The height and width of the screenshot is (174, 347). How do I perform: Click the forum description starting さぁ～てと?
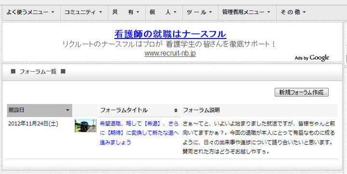click(259, 137)
